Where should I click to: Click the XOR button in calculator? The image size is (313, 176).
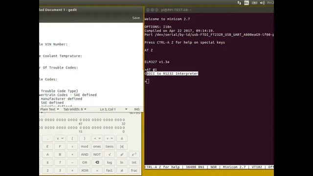click(85, 171)
